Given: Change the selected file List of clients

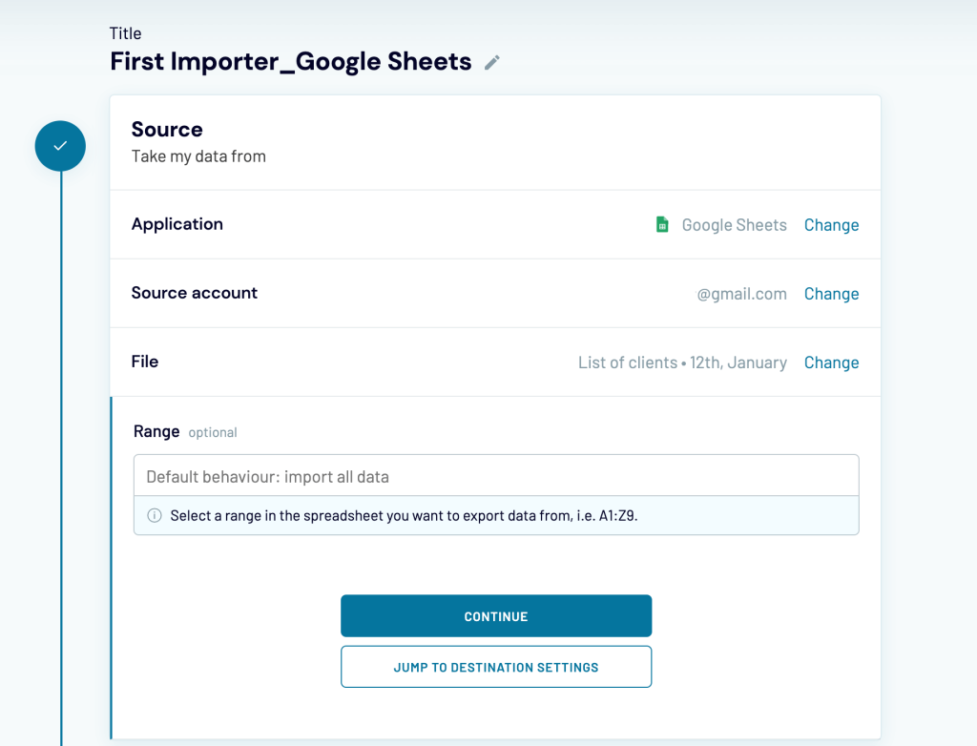Looking at the screenshot, I should [831, 362].
